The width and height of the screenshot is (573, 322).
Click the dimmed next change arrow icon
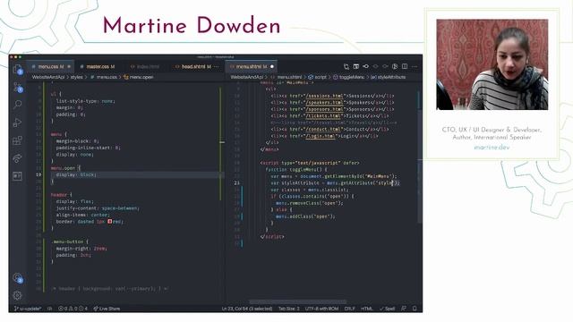coord(385,66)
